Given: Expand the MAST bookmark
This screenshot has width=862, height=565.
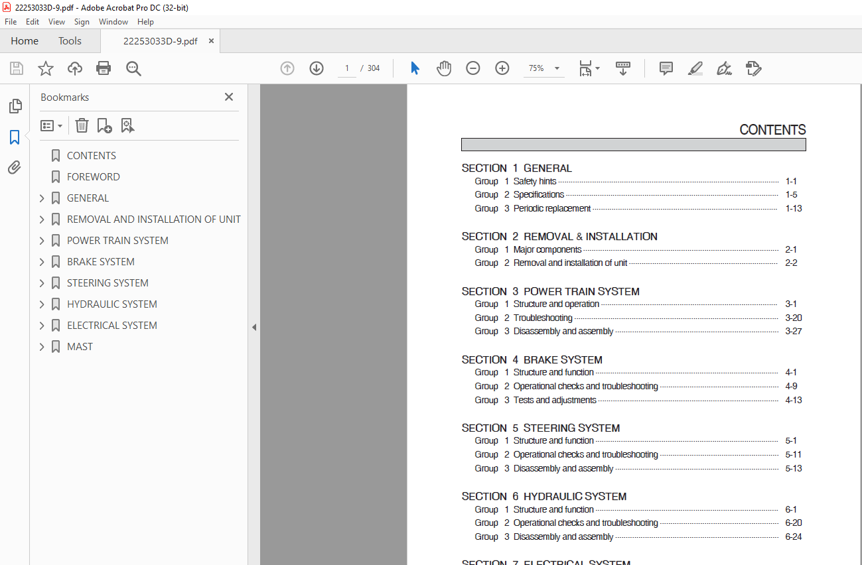Looking at the screenshot, I should 42,347.
